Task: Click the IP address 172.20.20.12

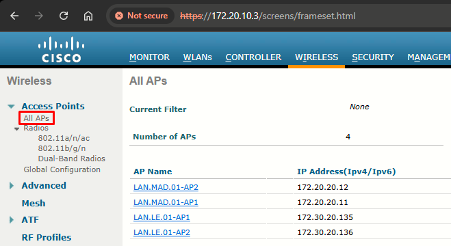Action: coord(323,187)
